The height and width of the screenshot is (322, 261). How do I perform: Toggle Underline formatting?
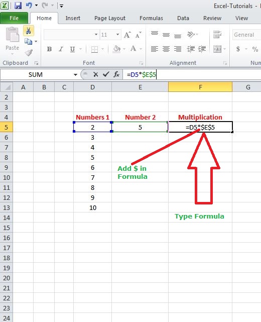[72, 49]
